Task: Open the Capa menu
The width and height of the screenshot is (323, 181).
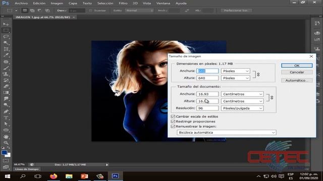Action: pyautogui.click(x=73, y=4)
